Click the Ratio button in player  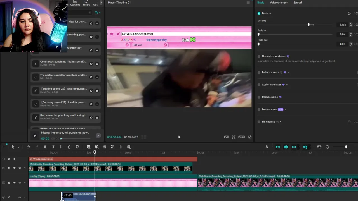[x=241, y=137]
